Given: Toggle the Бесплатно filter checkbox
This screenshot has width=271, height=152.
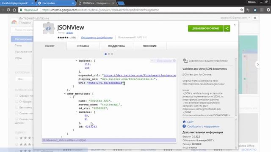Looking at the screenshot, I should 17,107.
